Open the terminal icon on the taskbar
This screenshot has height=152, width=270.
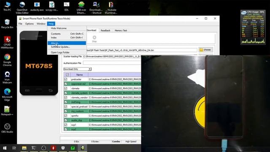(x=34, y=148)
